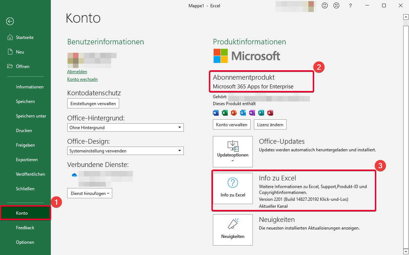Click the Konto wechseln link
Screen dimensions: 409x255
pyautogui.click(x=82, y=79)
